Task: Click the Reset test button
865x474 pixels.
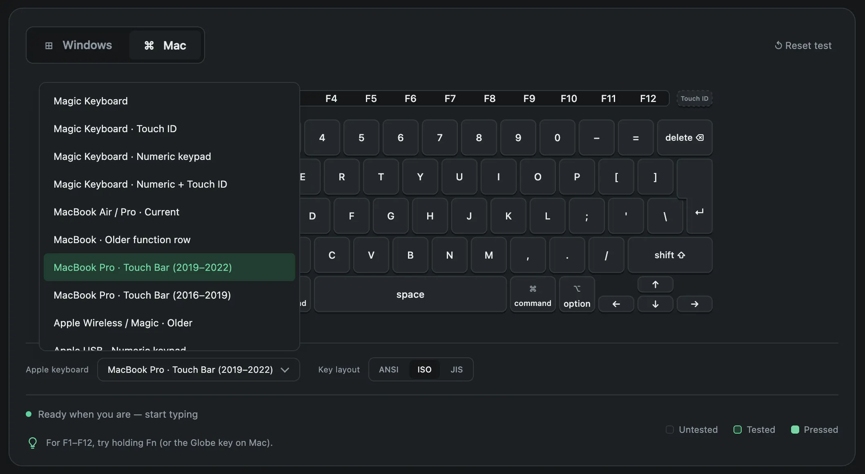Action: click(803, 45)
